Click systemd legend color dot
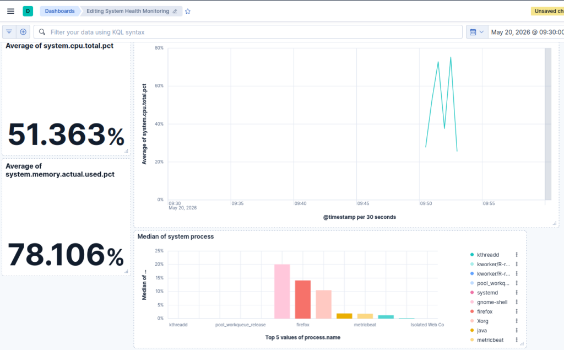This screenshot has height=350, width=564. click(472, 293)
